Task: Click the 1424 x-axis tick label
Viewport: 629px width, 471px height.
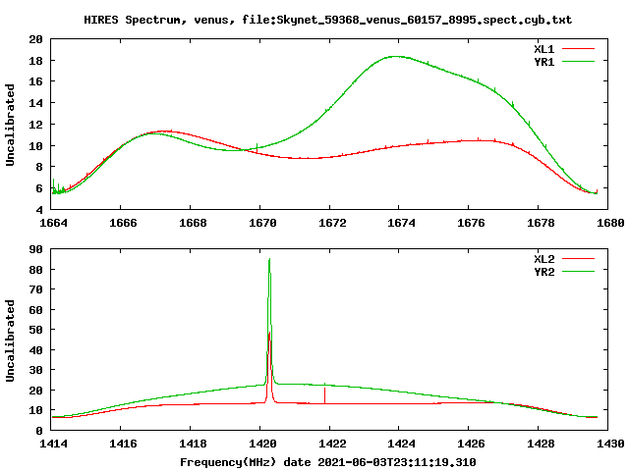Action: tap(402, 444)
